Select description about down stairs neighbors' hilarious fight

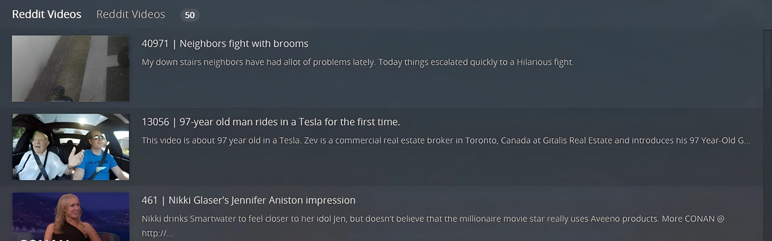click(x=358, y=62)
